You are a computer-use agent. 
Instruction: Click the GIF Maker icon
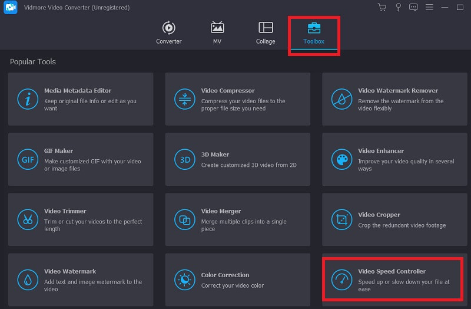[28, 159]
